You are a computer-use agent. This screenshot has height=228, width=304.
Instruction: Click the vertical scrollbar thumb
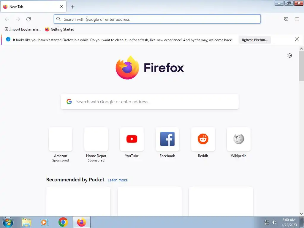point(301,66)
